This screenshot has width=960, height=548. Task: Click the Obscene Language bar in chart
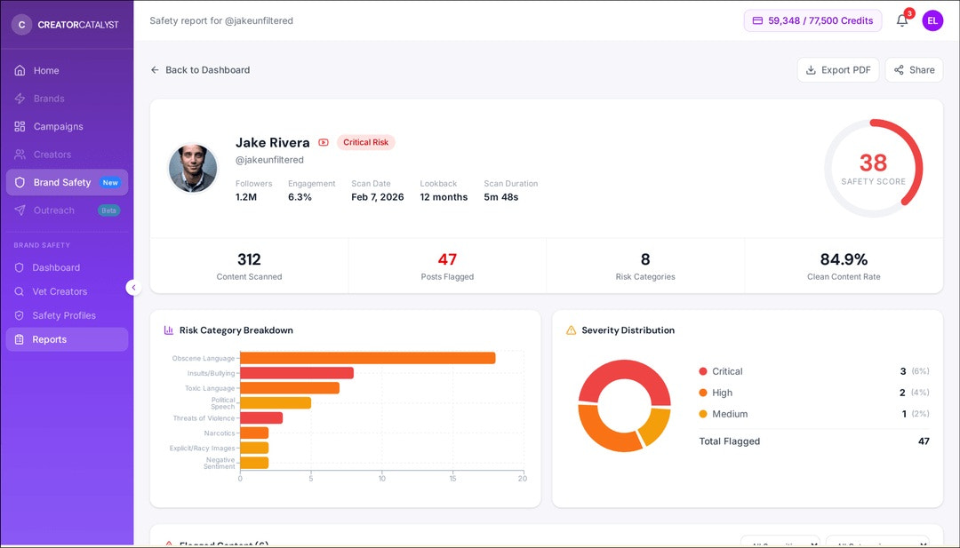pos(367,359)
